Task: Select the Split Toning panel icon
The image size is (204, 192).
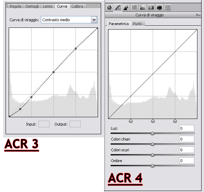Action: [x=143, y=7]
